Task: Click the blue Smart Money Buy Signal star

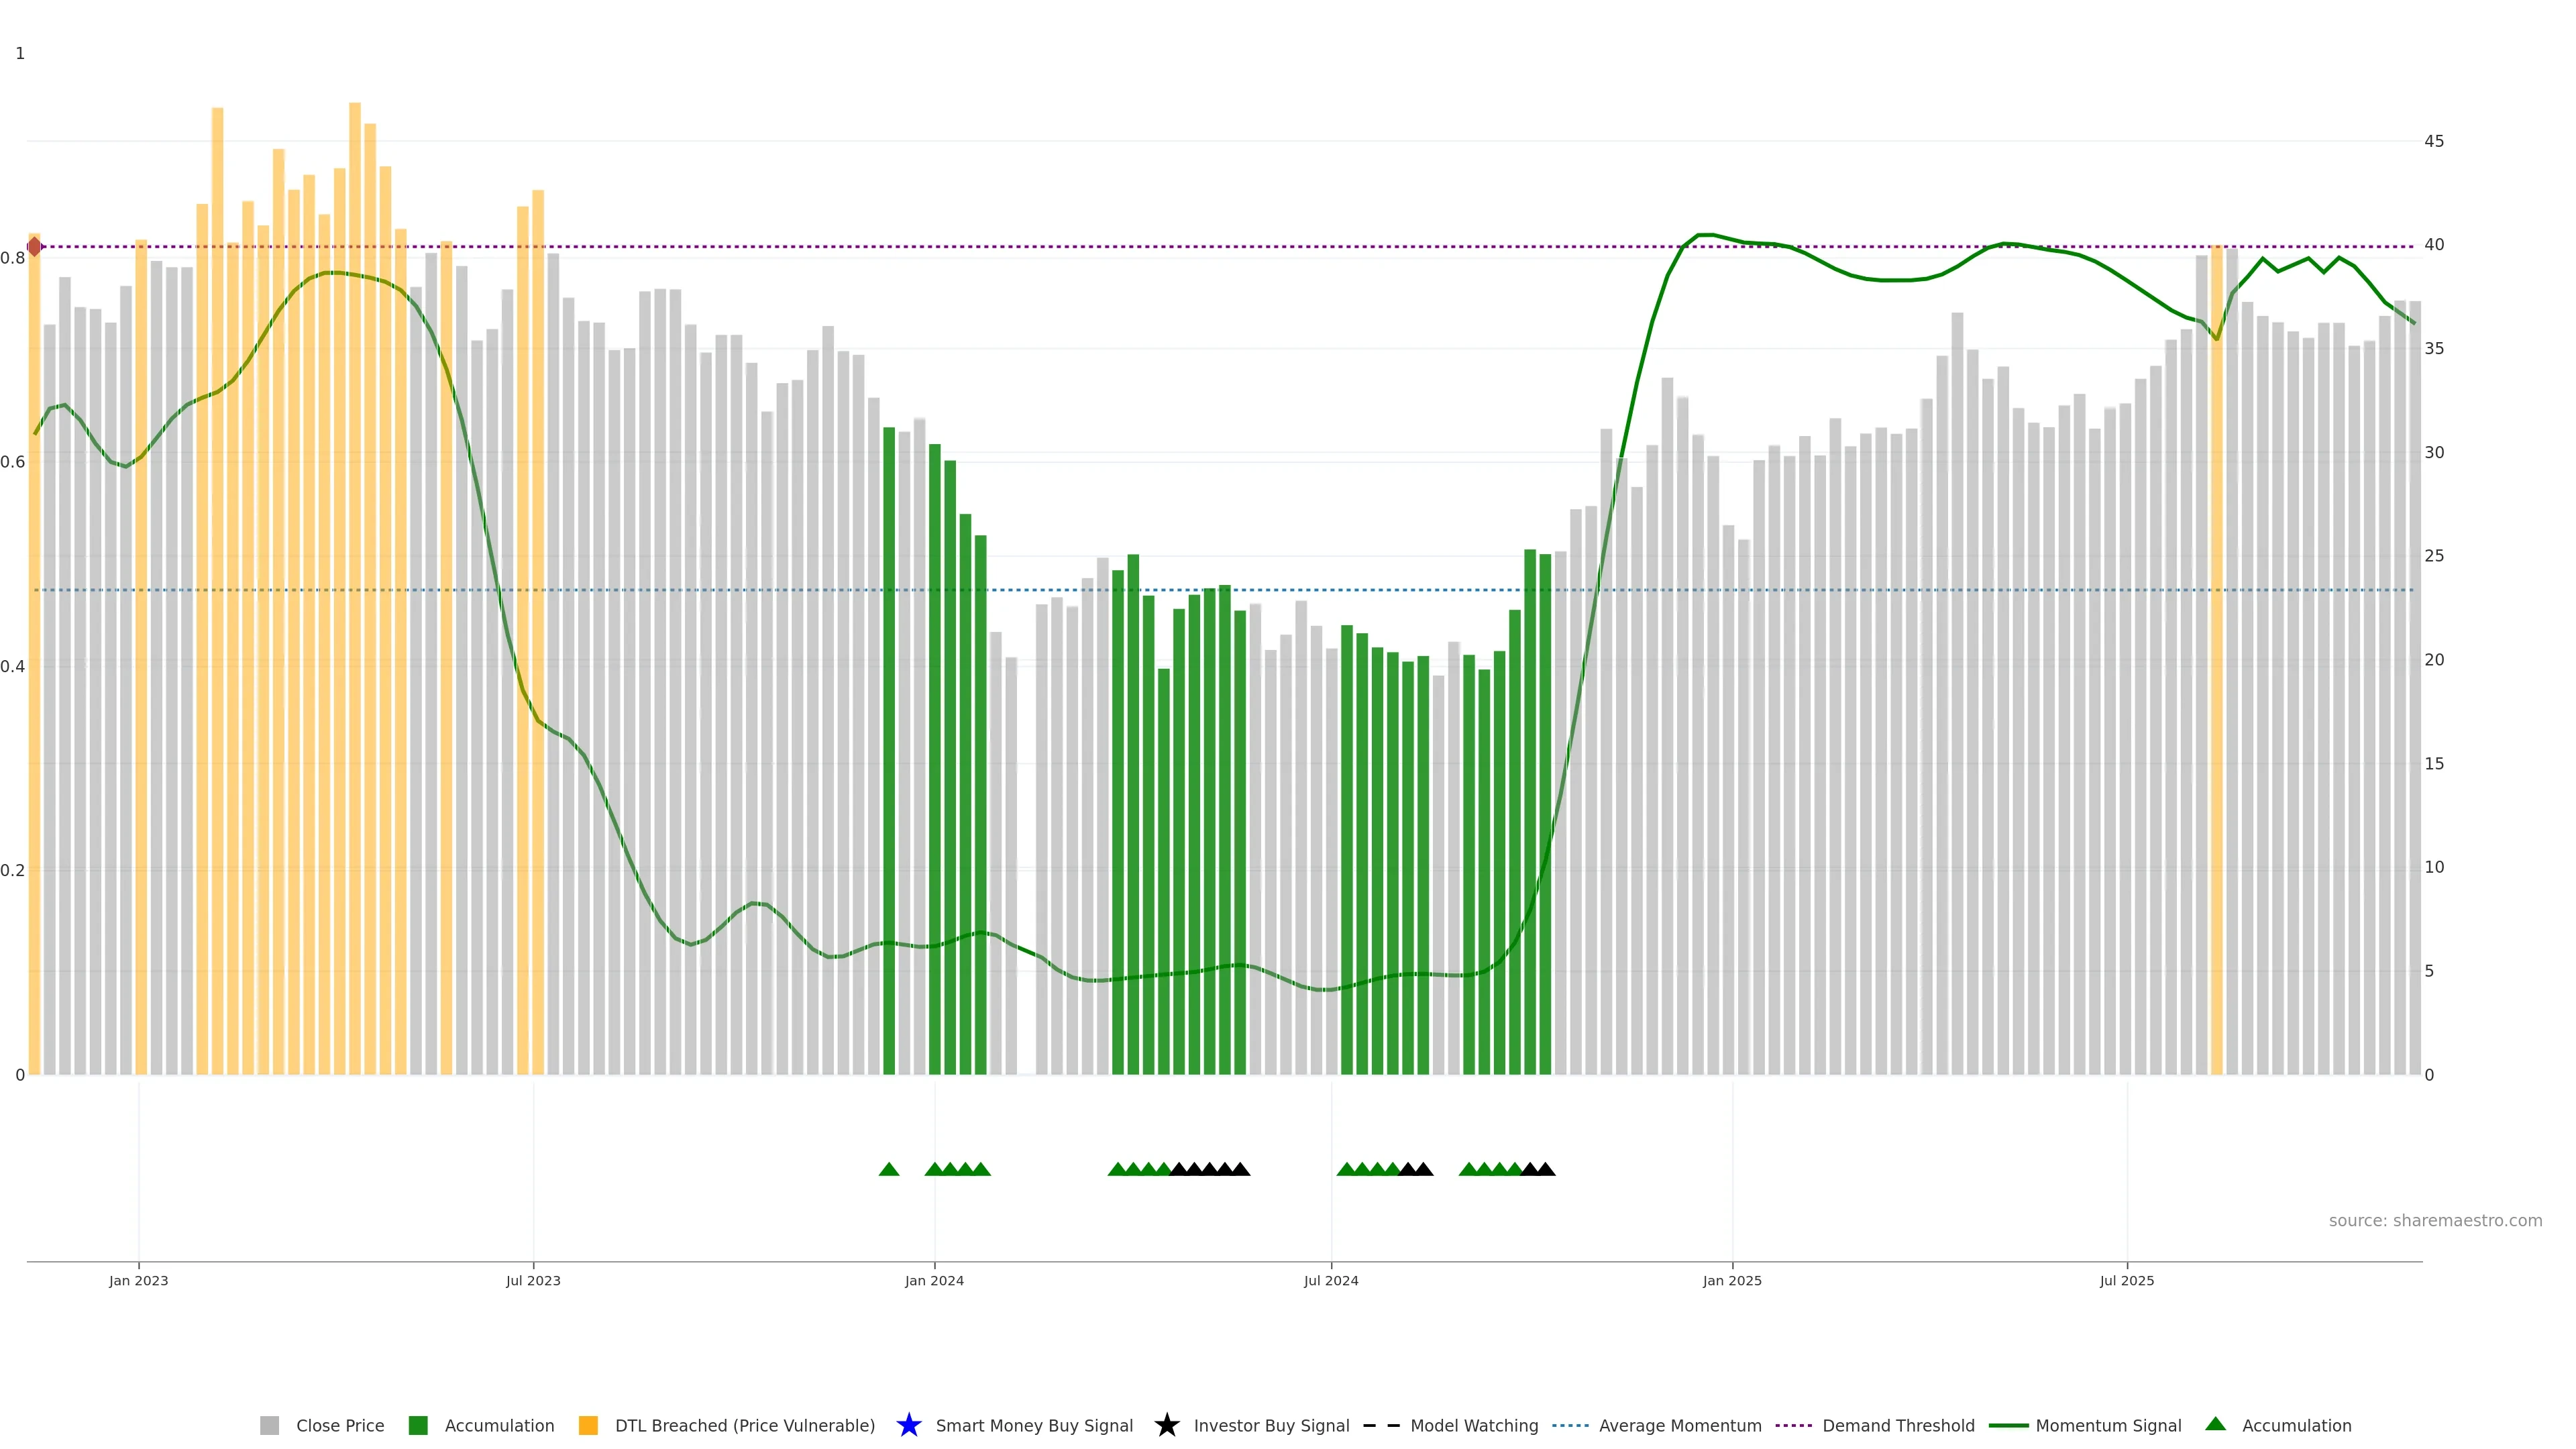Action: click(908, 1425)
